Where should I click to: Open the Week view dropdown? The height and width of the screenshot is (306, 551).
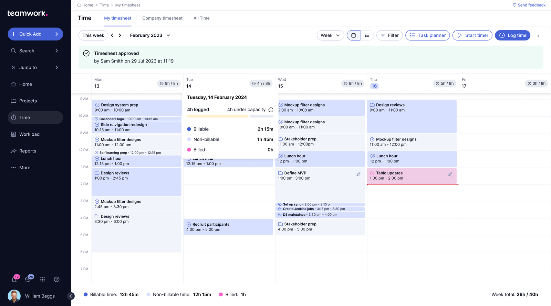click(330, 35)
